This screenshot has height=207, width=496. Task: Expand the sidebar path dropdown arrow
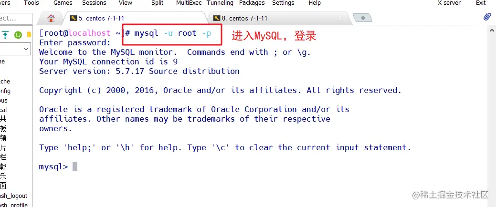[26, 49]
